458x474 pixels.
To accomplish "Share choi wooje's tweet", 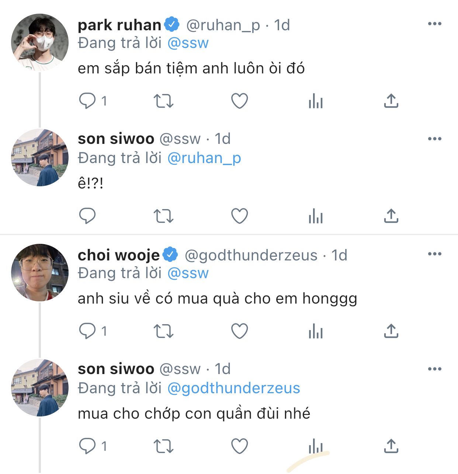I will (x=391, y=331).
